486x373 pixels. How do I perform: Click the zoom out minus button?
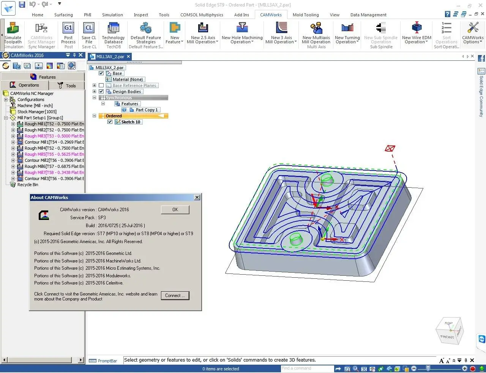coord(414,368)
